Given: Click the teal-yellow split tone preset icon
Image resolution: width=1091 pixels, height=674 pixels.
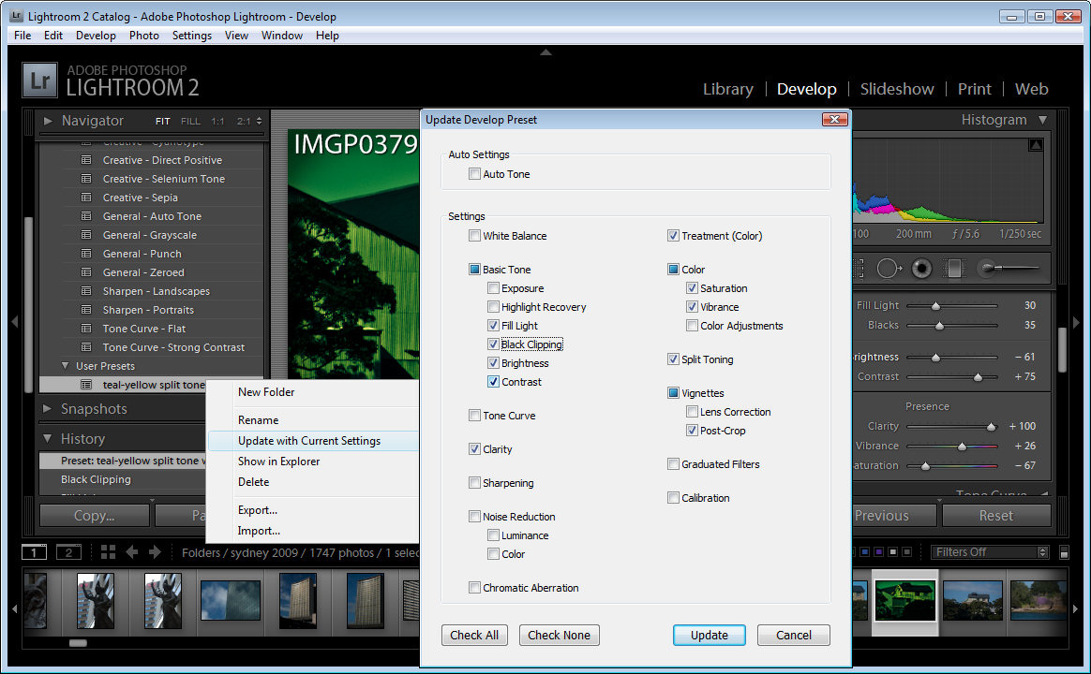Looking at the screenshot, I should pyautogui.click(x=86, y=385).
